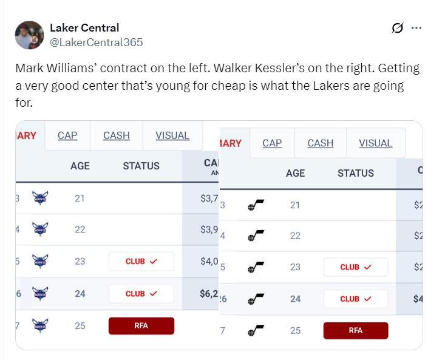Open the @LakerCentral365 handle link
Screen dimensions: 428x360
[96, 42]
